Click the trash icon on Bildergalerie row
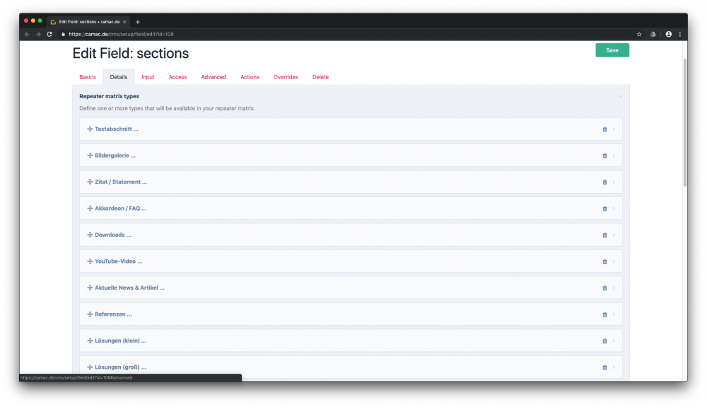This screenshot has width=707, height=407. click(604, 155)
